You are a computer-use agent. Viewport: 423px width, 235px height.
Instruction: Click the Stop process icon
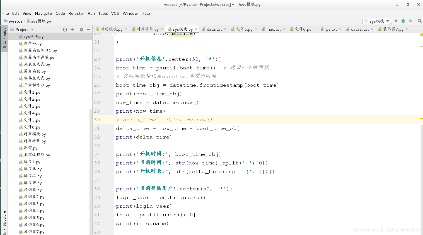tap(410, 21)
